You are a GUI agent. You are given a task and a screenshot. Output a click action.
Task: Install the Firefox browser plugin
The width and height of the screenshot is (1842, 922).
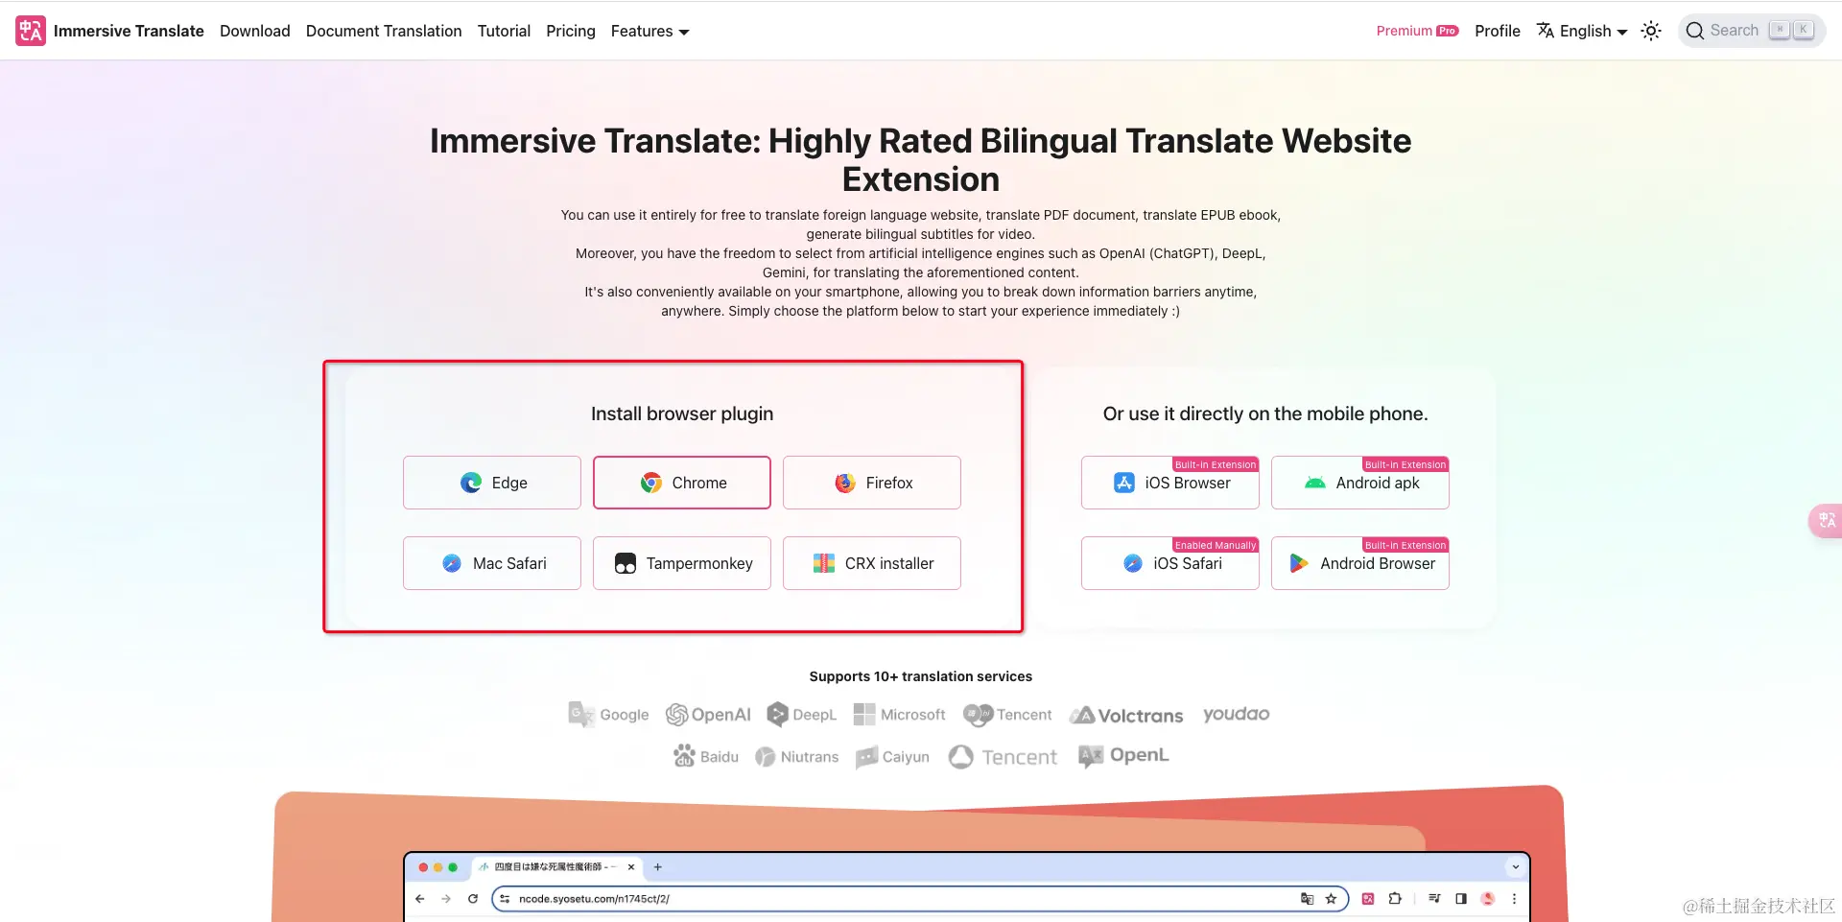(872, 483)
